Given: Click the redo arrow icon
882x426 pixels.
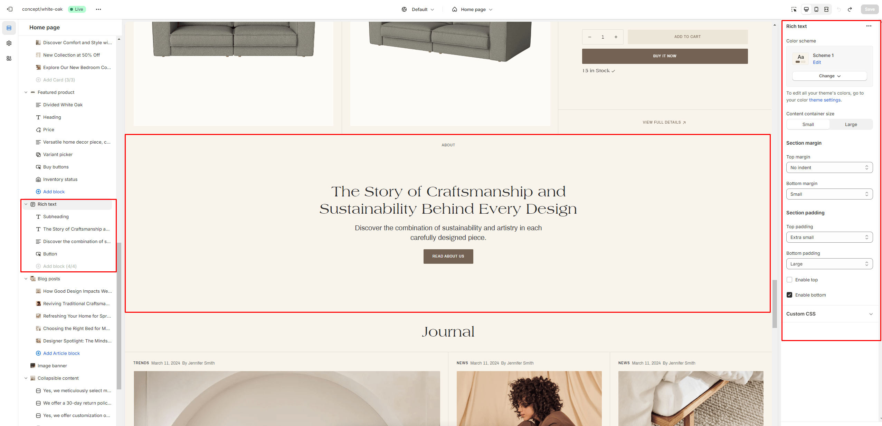Looking at the screenshot, I should click(850, 9).
